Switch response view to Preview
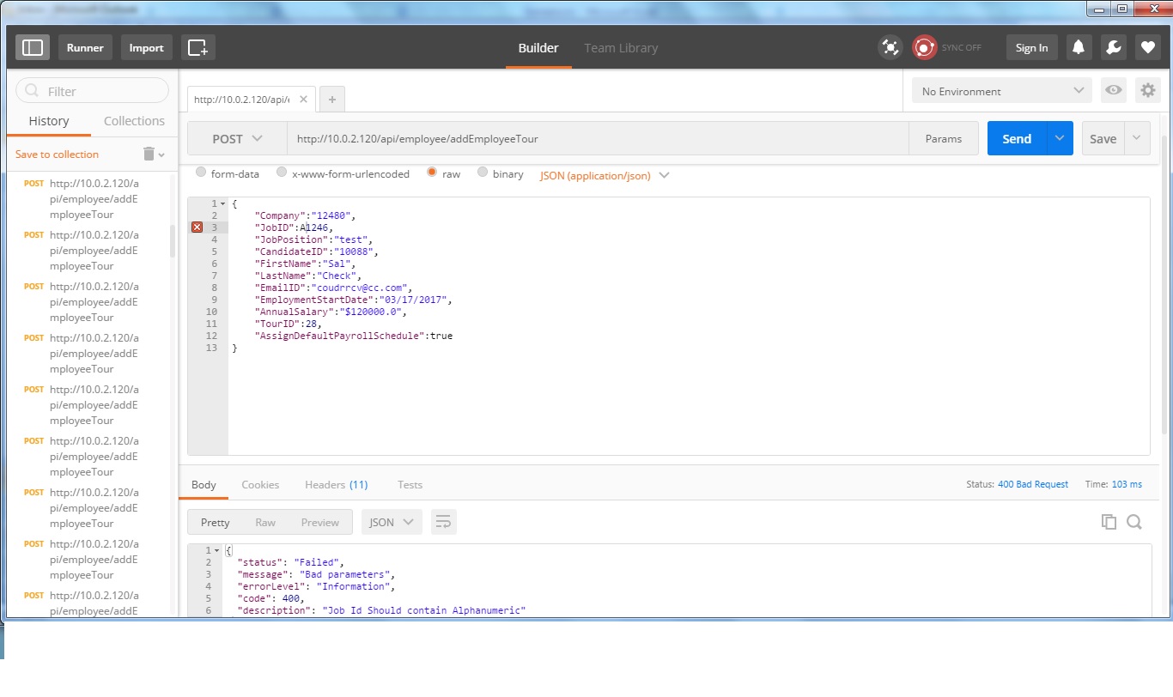Viewport: 1173px width, 697px height. pos(320,522)
